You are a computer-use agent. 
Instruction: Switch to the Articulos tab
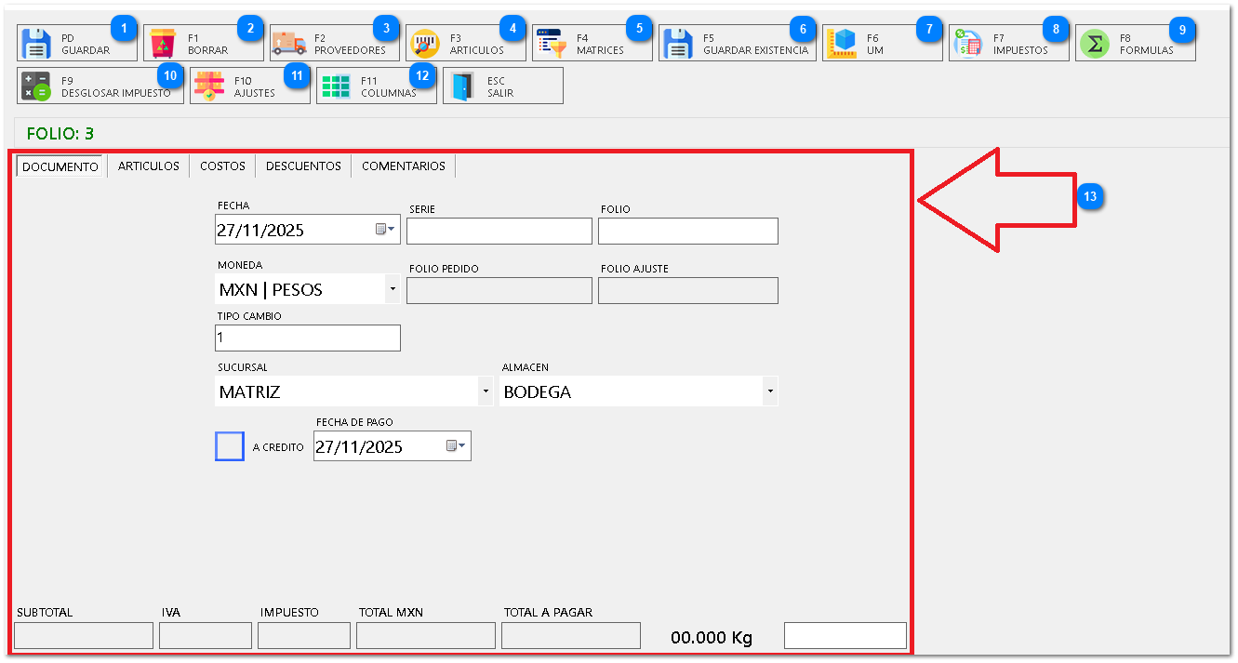click(x=148, y=166)
